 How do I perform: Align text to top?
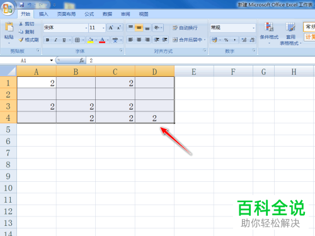[130, 28]
